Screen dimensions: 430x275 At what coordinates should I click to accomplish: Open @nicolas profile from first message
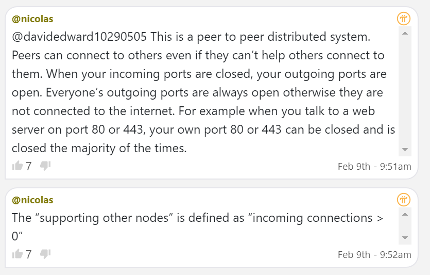(x=32, y=19)
